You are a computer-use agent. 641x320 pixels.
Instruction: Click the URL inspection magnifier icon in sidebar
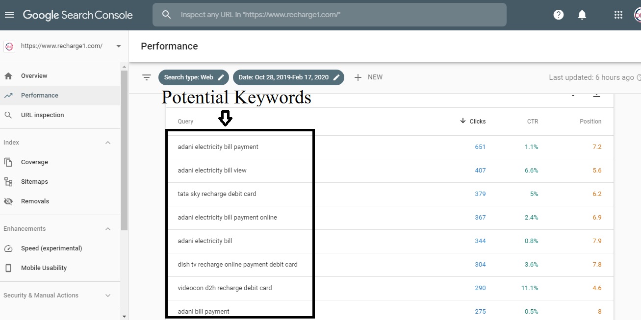(8, 115)
